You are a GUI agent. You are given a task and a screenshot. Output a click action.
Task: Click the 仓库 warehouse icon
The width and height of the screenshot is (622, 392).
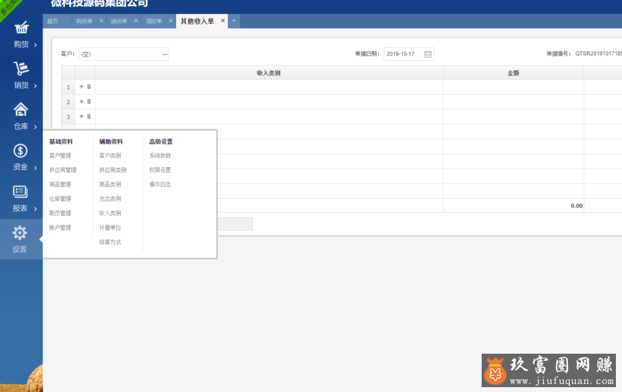(21, 110)
